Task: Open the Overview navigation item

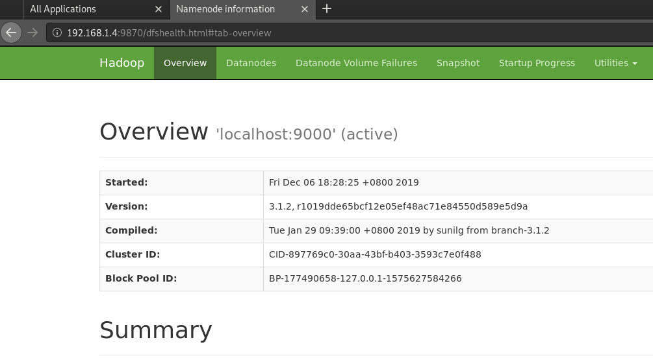Action: pos(185,63)
